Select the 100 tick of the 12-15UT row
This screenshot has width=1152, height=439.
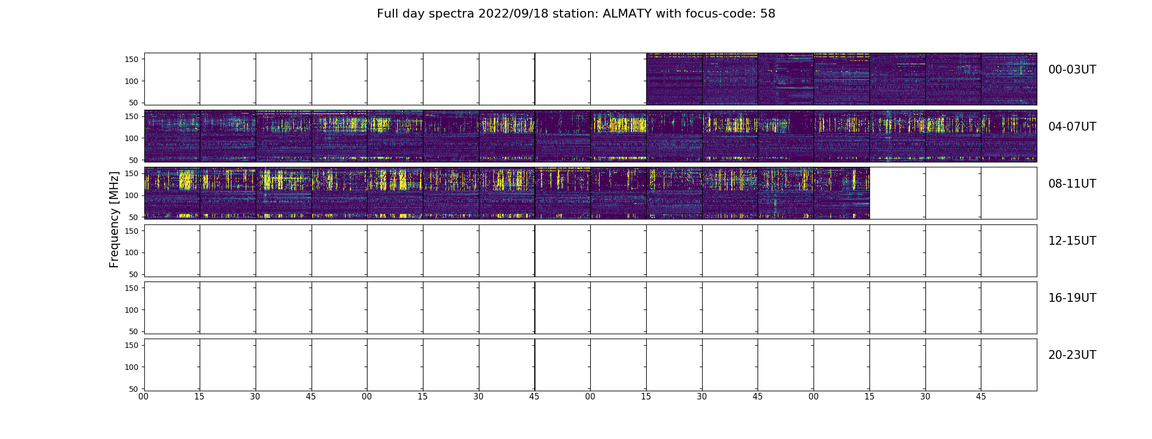132,252
